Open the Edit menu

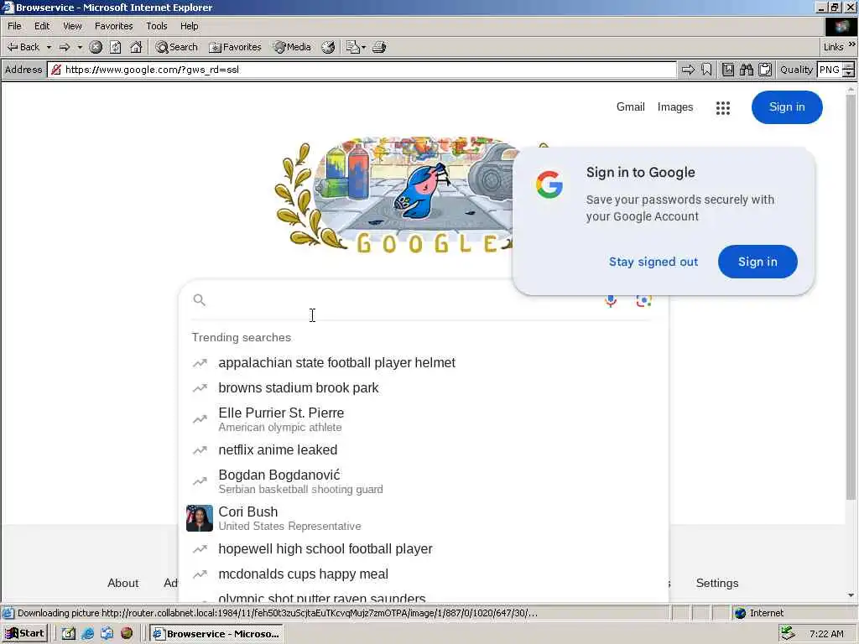point(42,26)
